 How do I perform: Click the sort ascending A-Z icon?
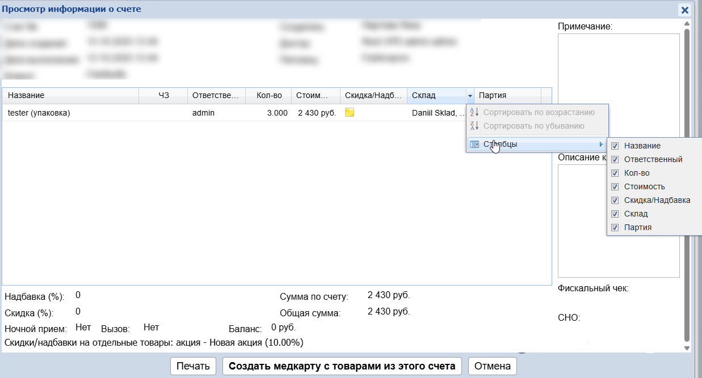tap(475, 112)
